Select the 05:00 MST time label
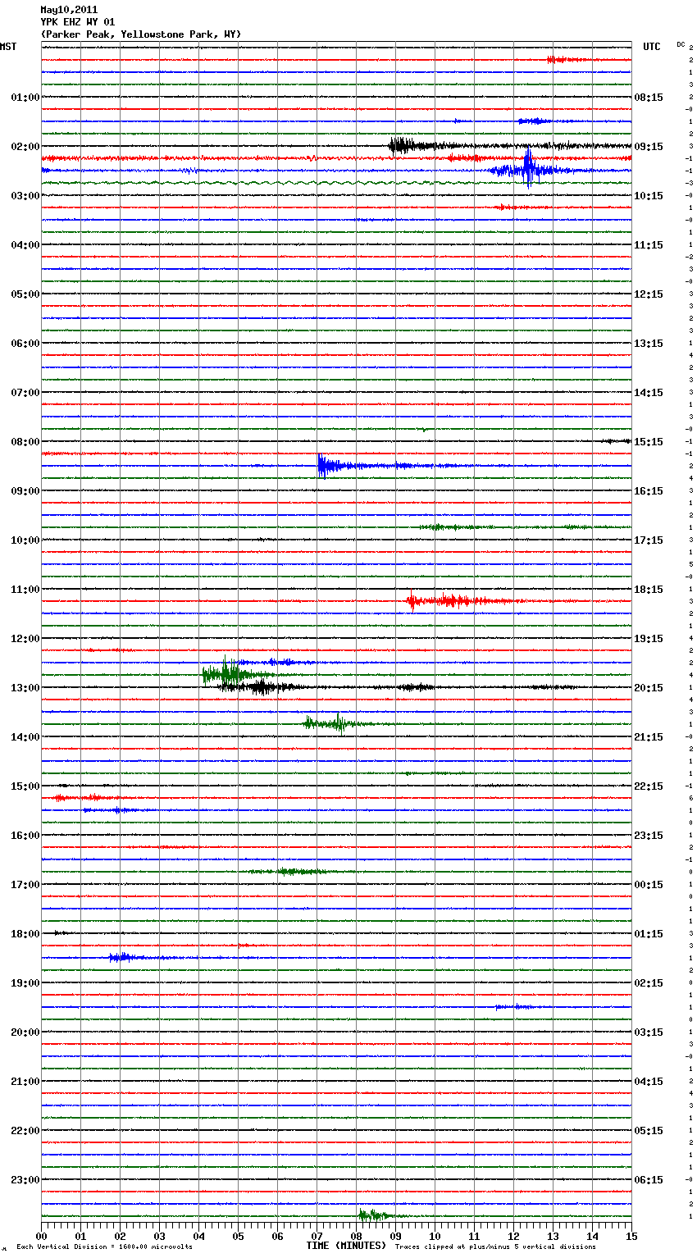Image resolution: width=697 pixels, height=1258 pixels. pyautogui.click(x=25, y=294)
